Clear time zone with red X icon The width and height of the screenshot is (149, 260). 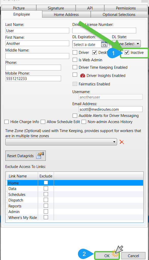tap(122, 142)
